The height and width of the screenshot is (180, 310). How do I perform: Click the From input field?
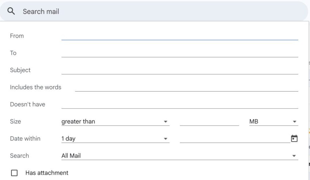(x=179, y=36)
